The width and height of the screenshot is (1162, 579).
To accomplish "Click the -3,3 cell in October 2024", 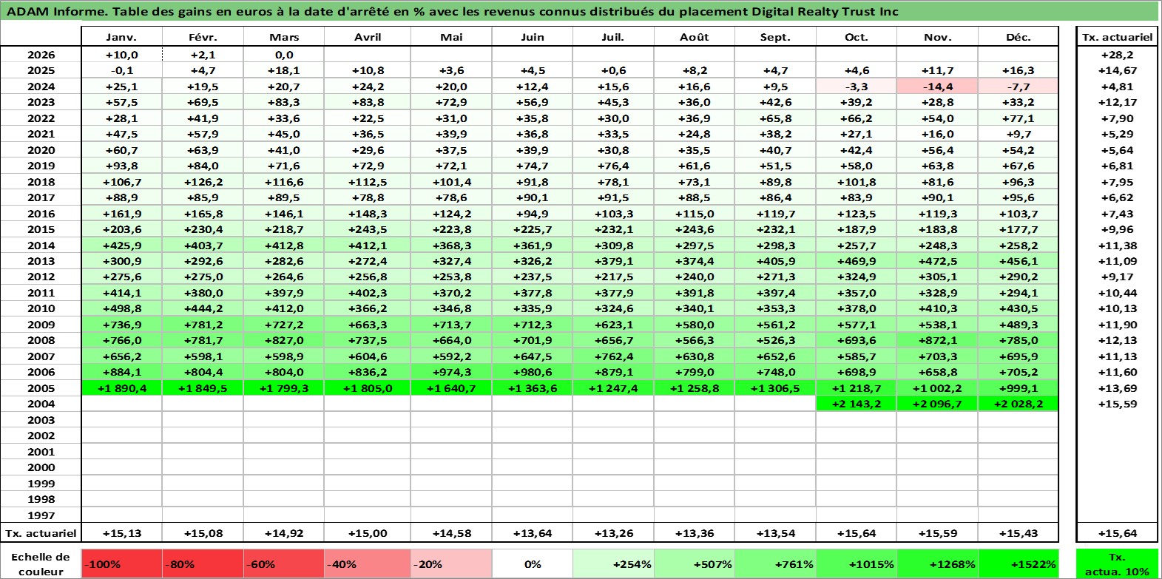I will tap(856, 87).
